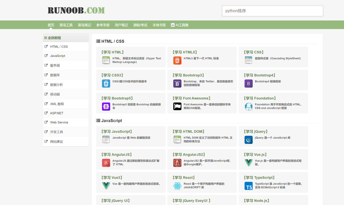The height and width of the screenshot is (205, 344).
Task: Click the external-link icon beside HTML / CSS
Action: click(46, 46)
